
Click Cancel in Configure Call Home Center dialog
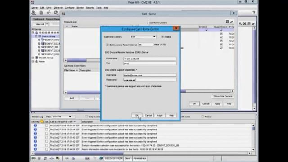[148, 115]
